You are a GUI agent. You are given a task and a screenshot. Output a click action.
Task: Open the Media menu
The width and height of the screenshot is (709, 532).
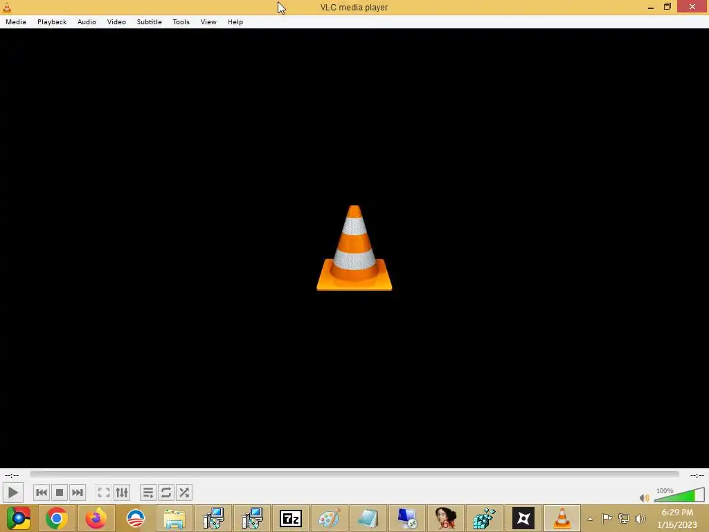point(16,21)
